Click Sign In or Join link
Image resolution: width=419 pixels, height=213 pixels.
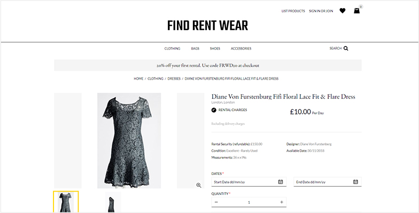tap(321, 11)
